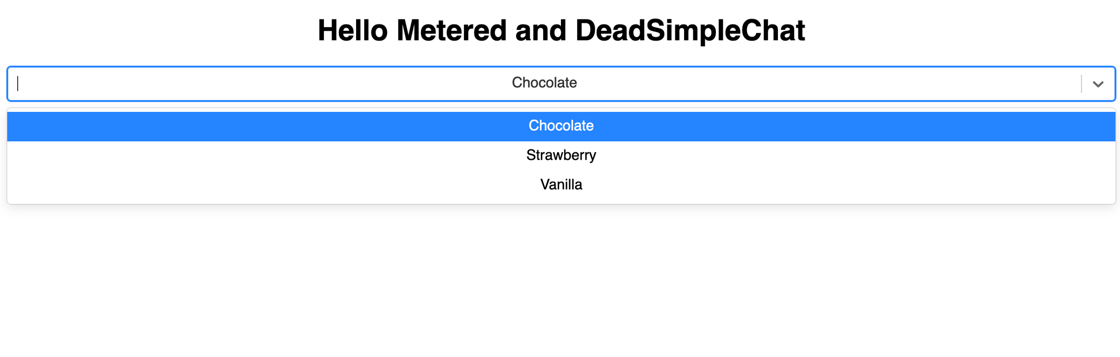Click the divider line beside the chevron
The width and height of the screenshot is (1120, 357).
[x=1082, y=84]
